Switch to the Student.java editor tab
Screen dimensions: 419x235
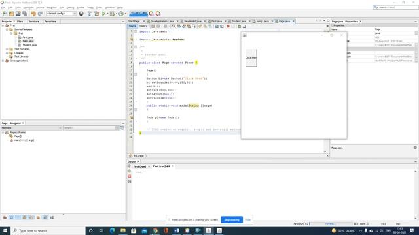[x=239, y=21]
